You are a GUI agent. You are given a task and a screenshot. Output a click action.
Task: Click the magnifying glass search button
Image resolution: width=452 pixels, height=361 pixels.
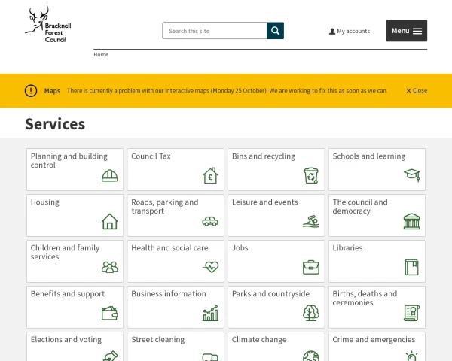276,31
